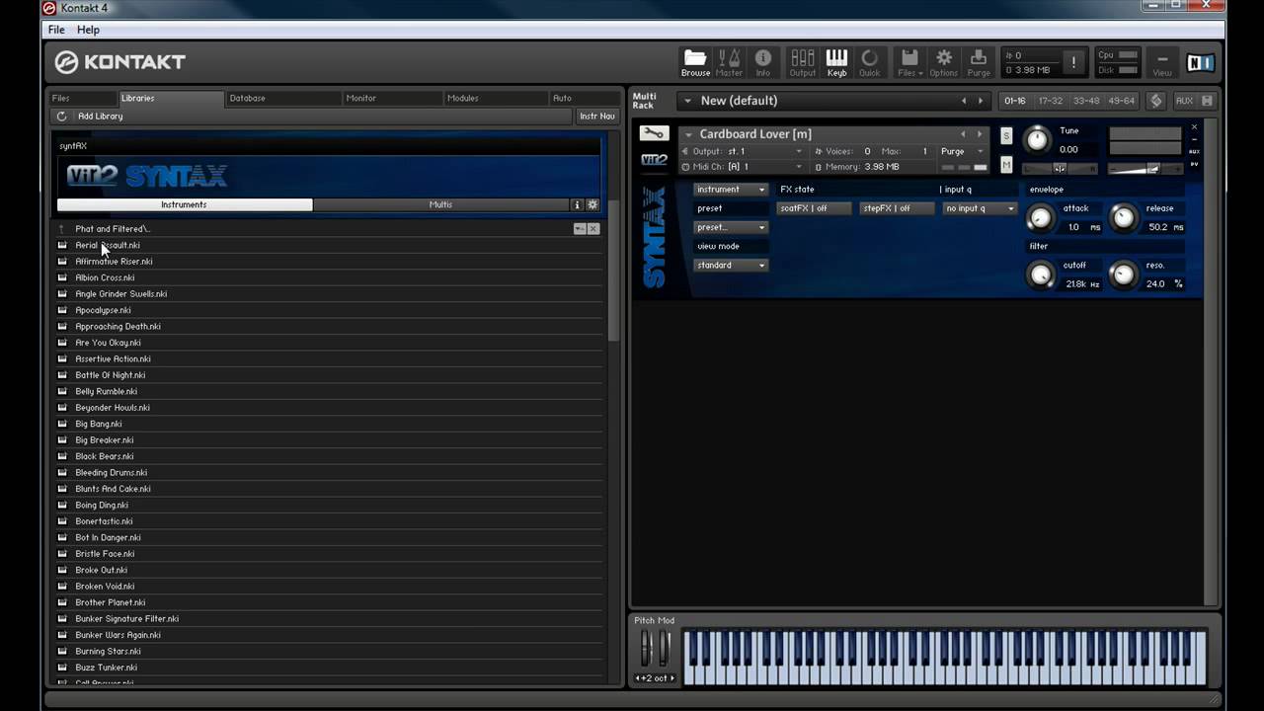Toggle instrument aux label on right edge

[x=1194, y=151]
